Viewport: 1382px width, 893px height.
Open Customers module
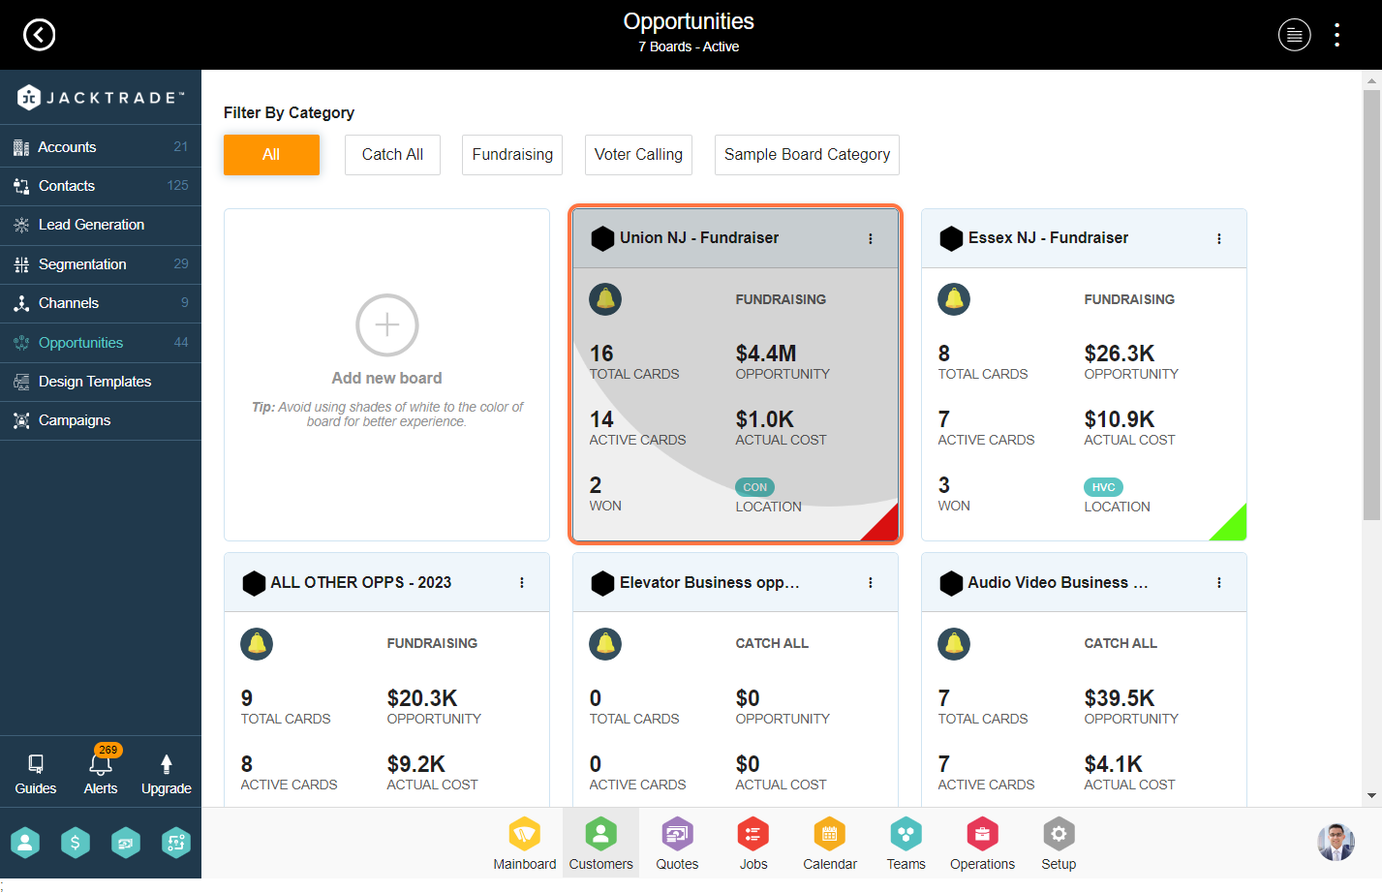tap(600, 844)
